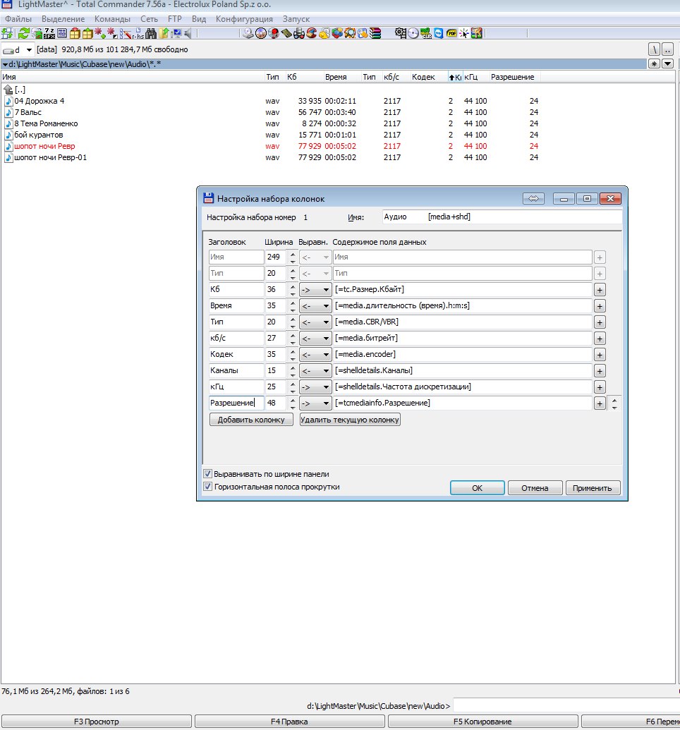Image resolution: width=680 pixels, height=730 pixels.
Task: Click the folder with up arrow toolbar icon
Action: [x=164, y=33]
